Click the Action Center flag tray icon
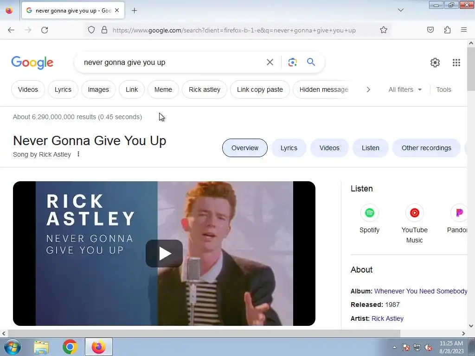The height and width of the screenshot is (356, 475). pos(405,347)
